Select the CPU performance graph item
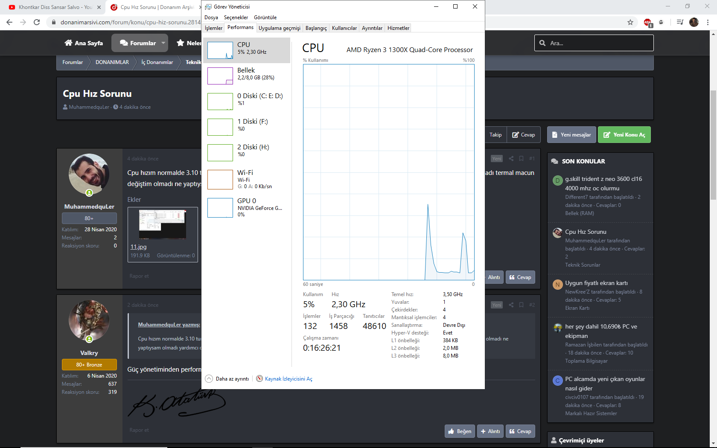The width and height of the screenshot is (717, 448). [x=247, y=50]
